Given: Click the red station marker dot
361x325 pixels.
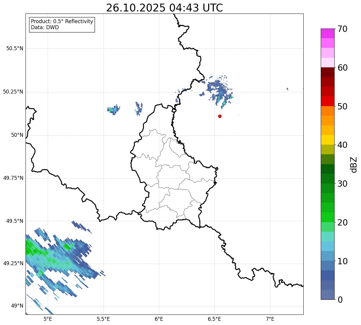Looking at the screenshot, I should [x=220, y=116].
